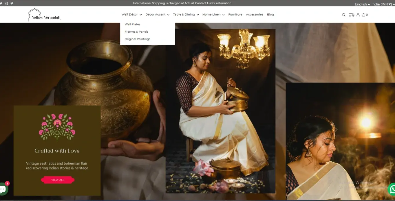Open the user account icon
The height and width of the screenshot is (201, 395).
coord(358,15)
